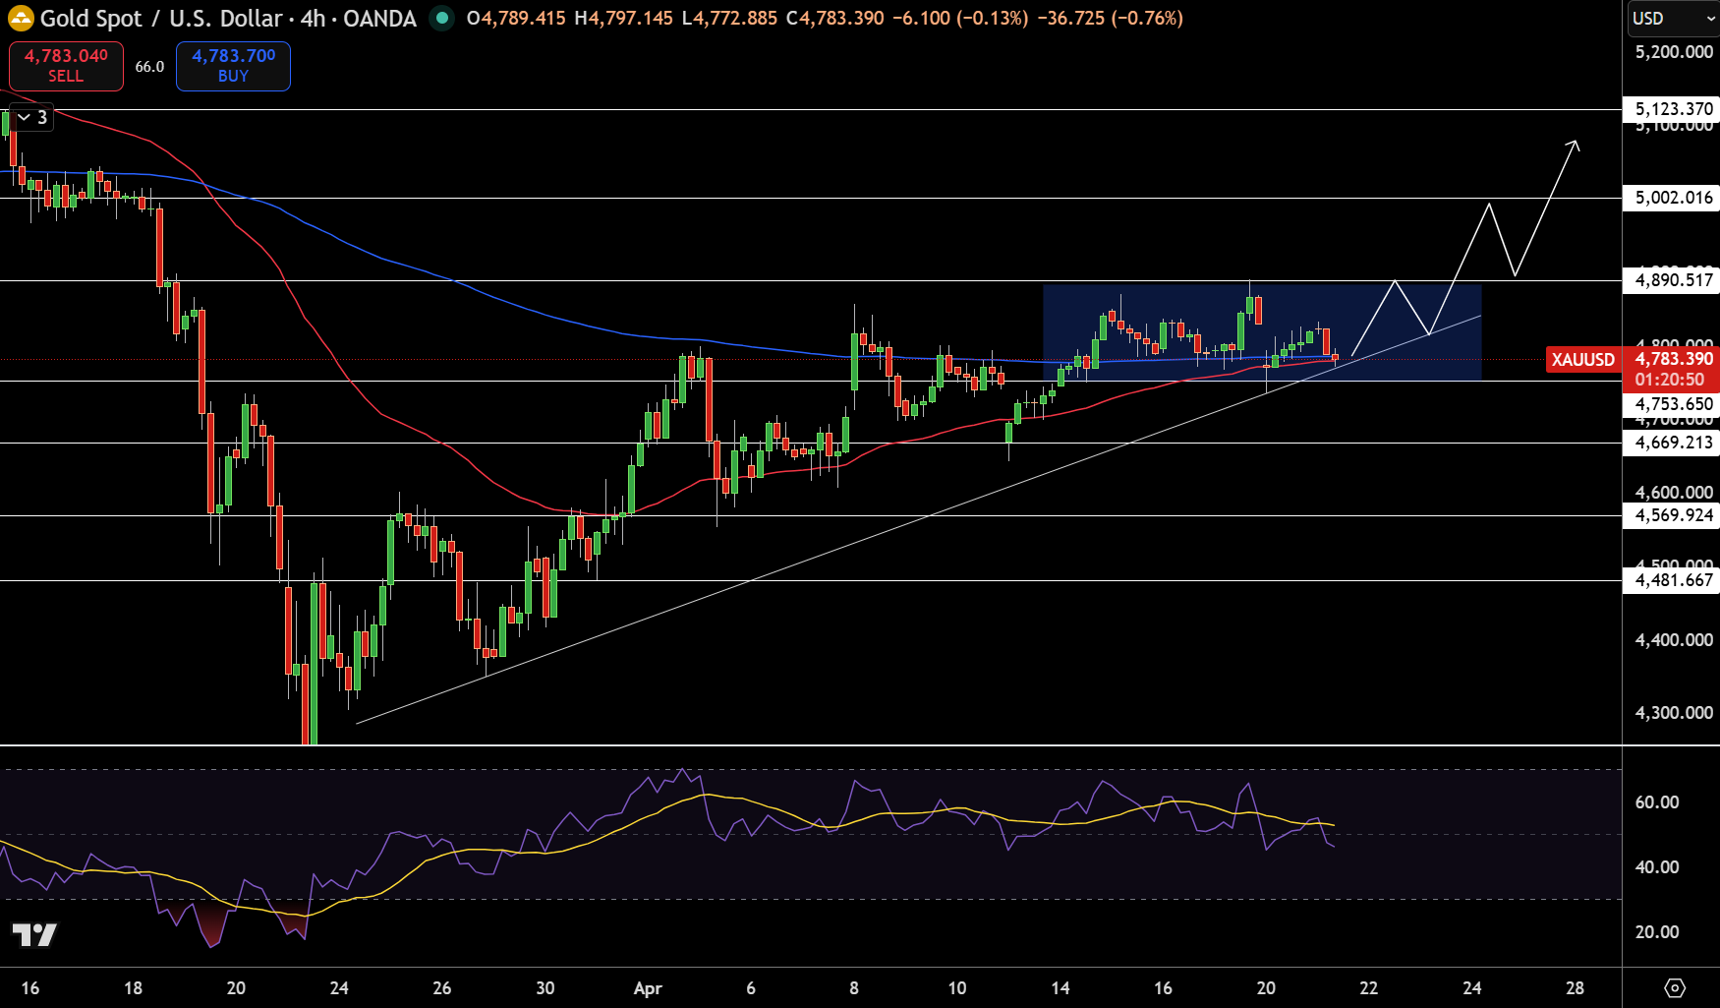Click the 5,200.000 price scale label
Screen dimensions: 1720x1008
pyautogui.click(x=1674, y=52)
